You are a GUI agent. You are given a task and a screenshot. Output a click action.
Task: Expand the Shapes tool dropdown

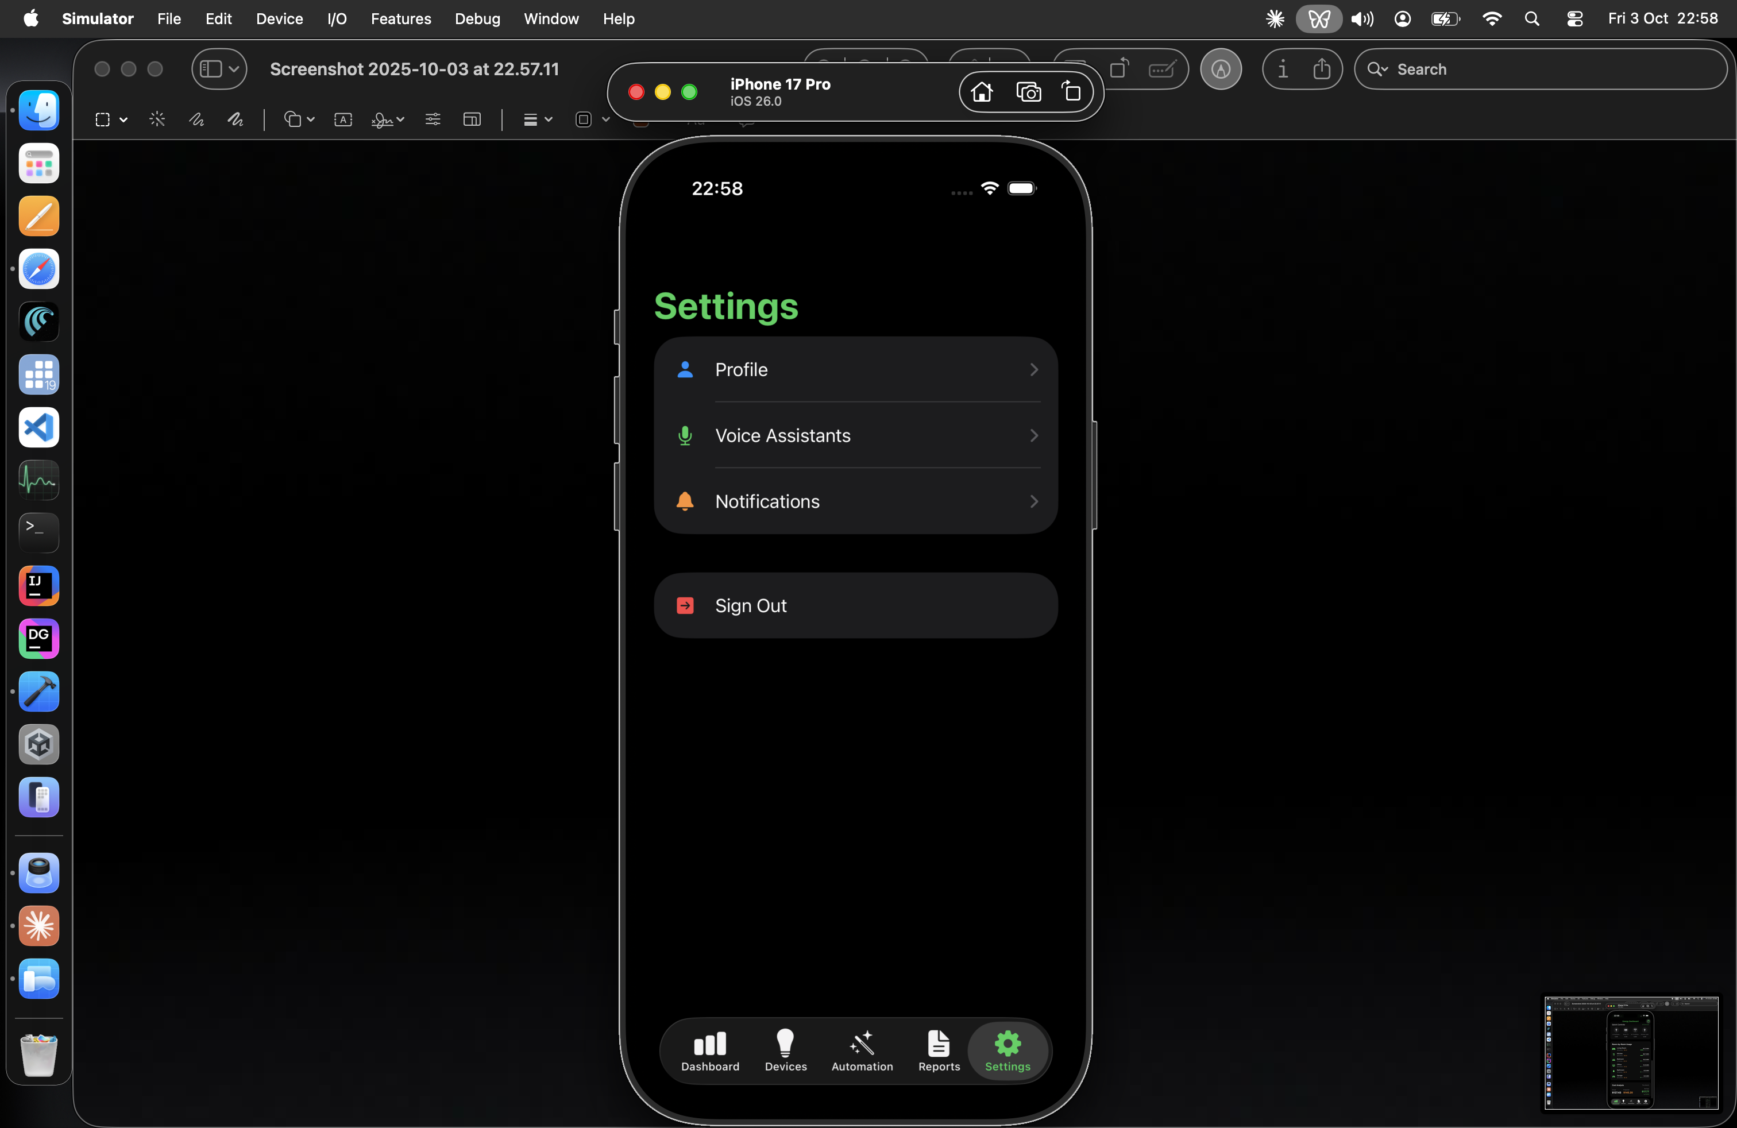coord(310,119)
